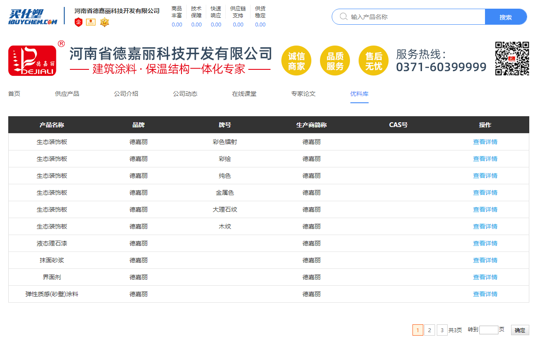The width and height of the screenshot is (541, 343).
Task: Click the 供货稳定 rating score
Action: pyautogui.click(x=260, y=25)
